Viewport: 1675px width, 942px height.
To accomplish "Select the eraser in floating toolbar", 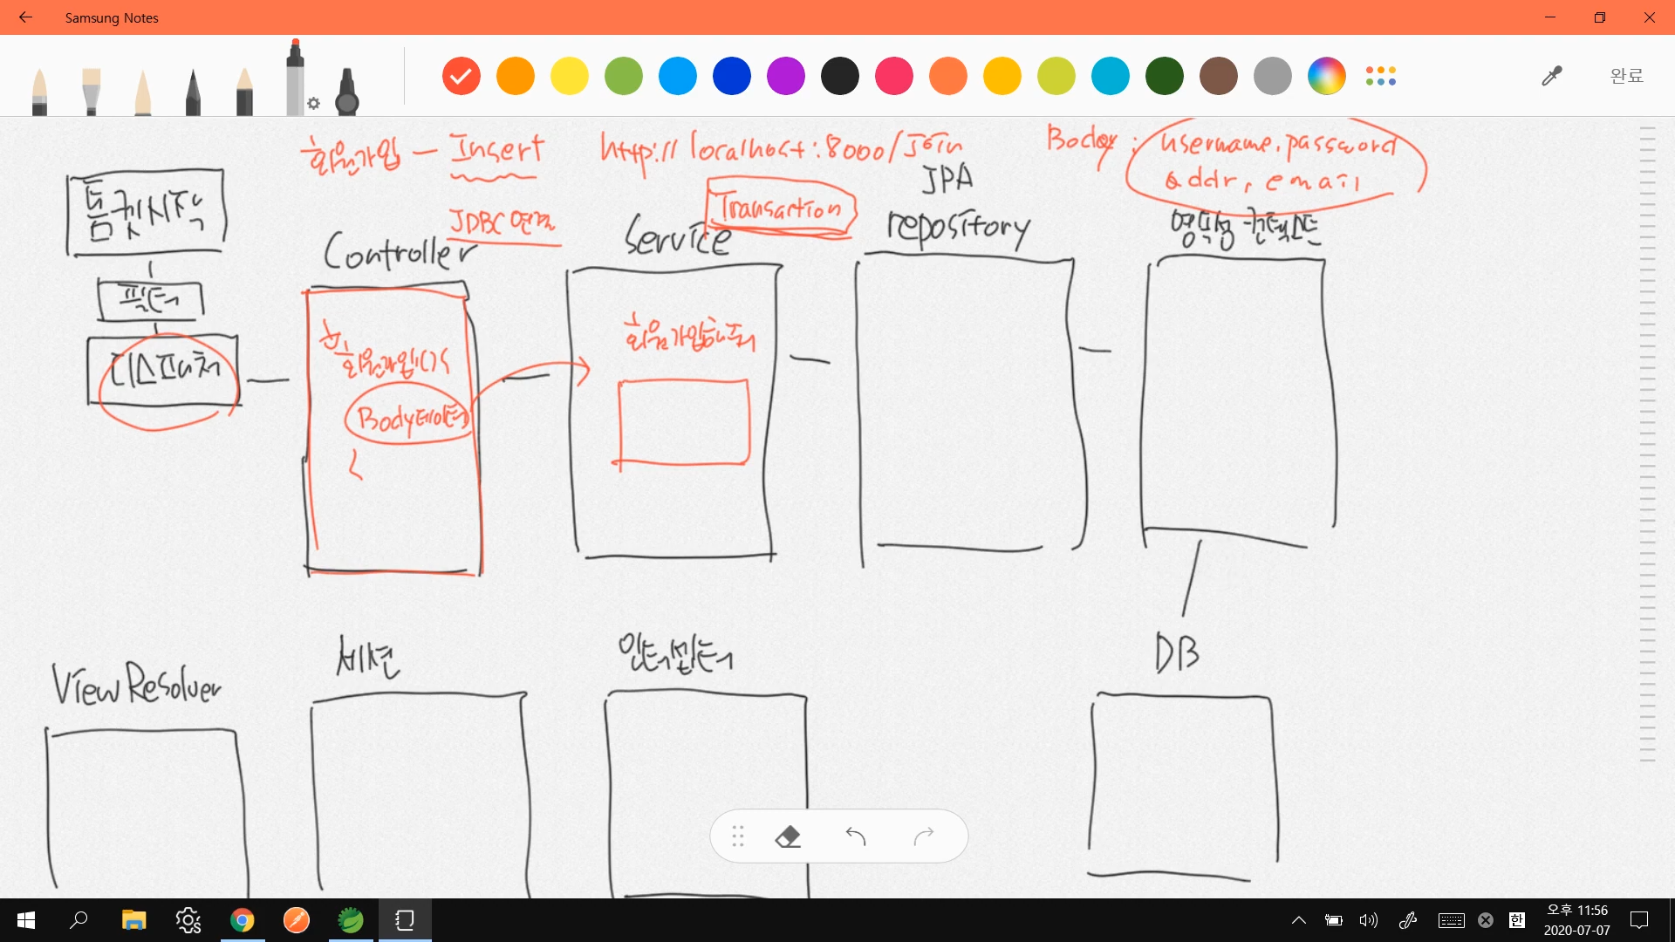I will (x=787, y=836).
